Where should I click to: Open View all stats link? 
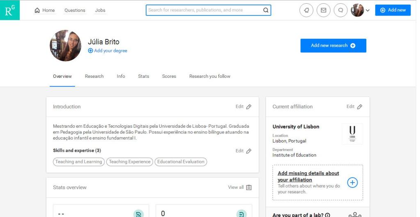coord(240,188)
